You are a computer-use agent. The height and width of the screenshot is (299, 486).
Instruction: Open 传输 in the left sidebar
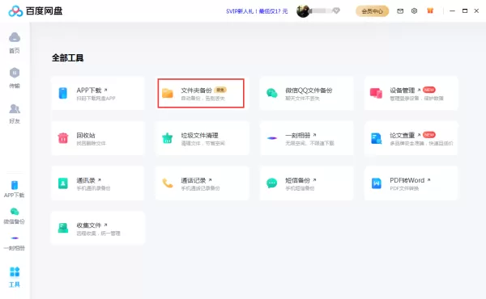tap(15, 78)
